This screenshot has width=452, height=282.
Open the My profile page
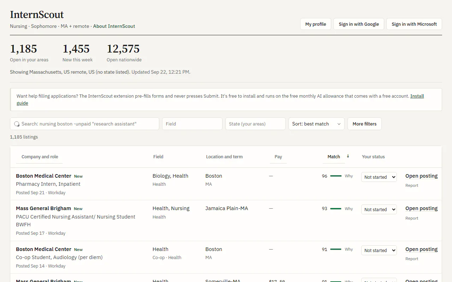click(x=316, y=24)
